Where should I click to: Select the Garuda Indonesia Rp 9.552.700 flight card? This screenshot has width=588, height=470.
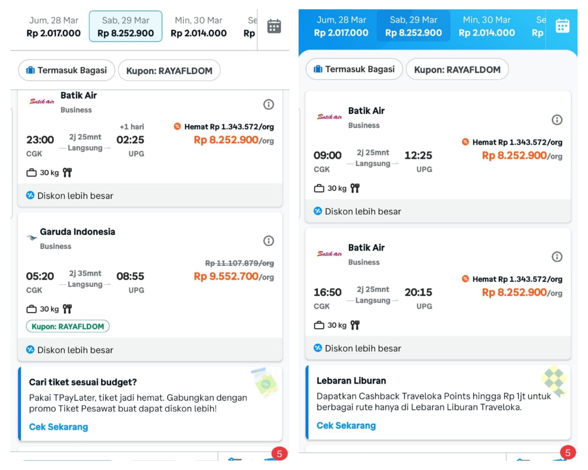150,276
